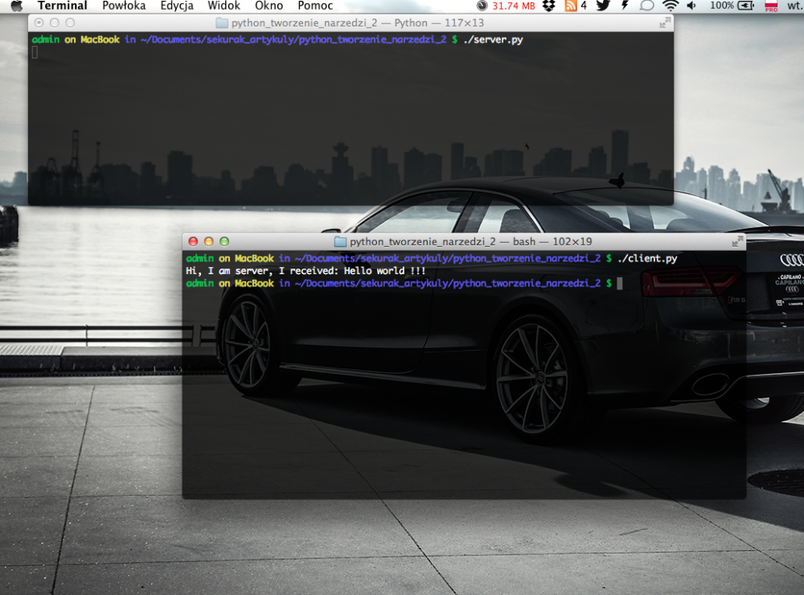
Task: Click the Twitter bird icon
Action: (603, 6)
